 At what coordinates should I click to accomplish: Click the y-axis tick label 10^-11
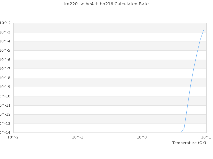click(x=5, y=105)
